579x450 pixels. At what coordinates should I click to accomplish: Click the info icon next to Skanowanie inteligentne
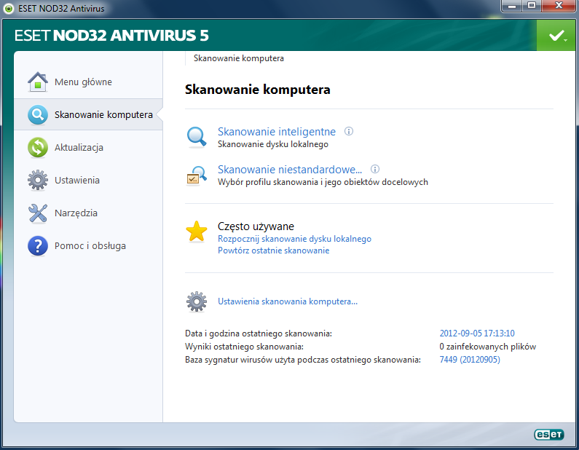point(349,131)
